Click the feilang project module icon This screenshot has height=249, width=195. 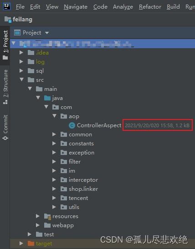point(8,20)
